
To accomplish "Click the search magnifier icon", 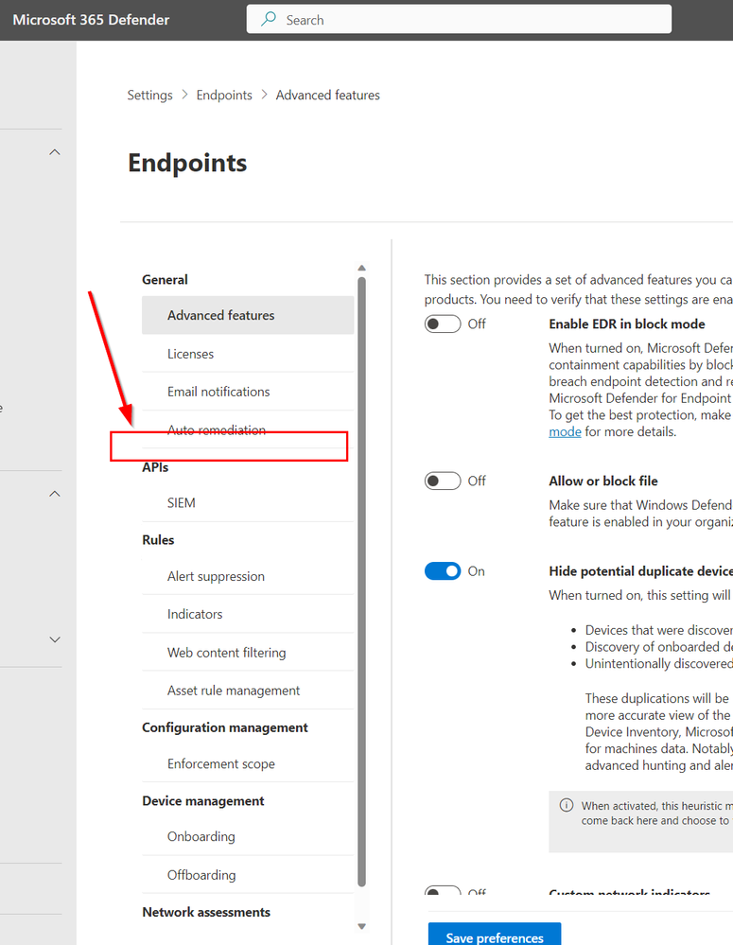I will [x=269, y=19].
